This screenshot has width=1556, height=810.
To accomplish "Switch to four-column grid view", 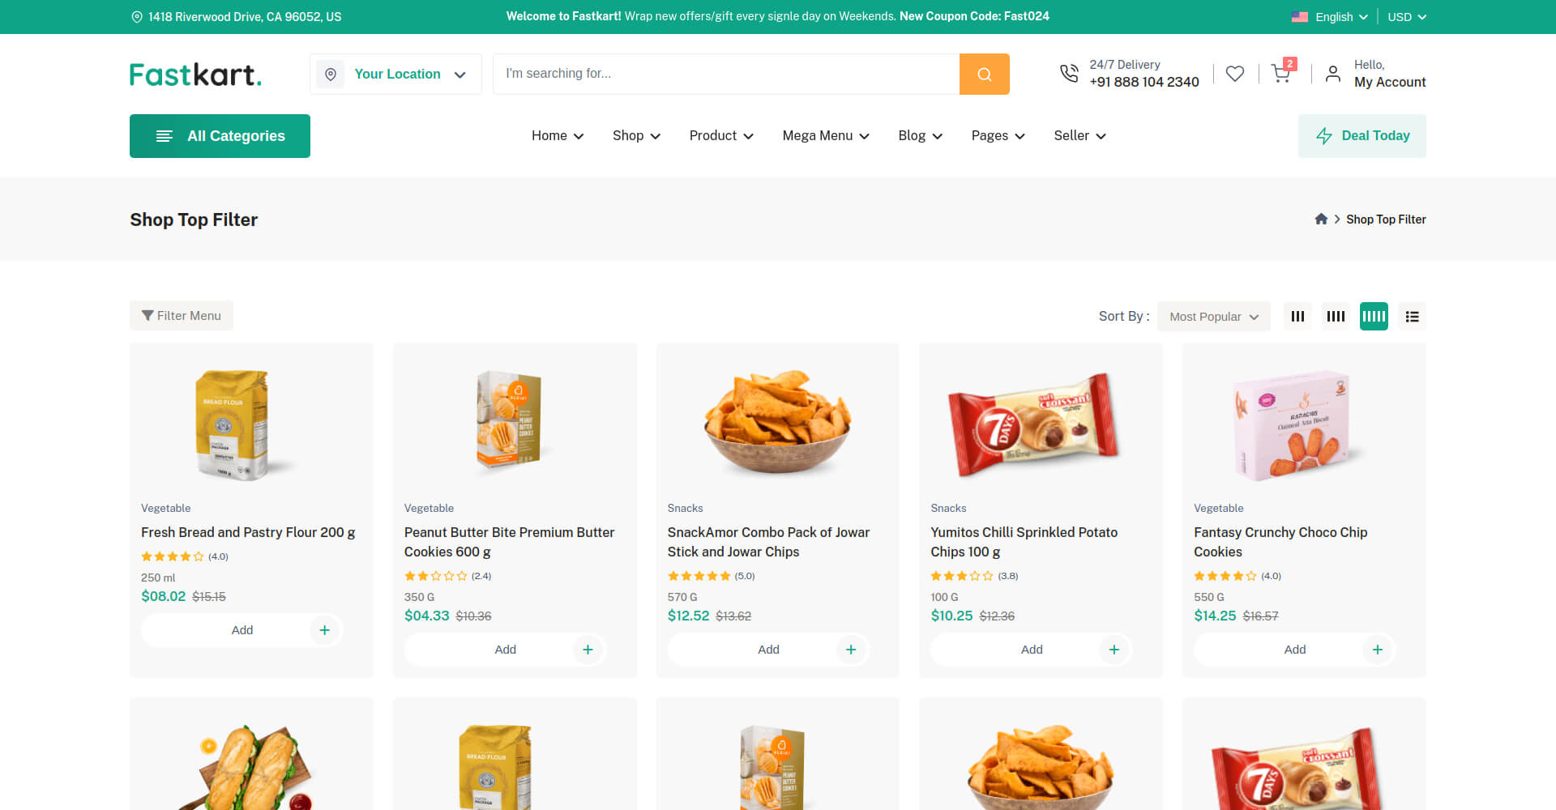I will (1336, 316).
